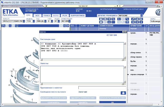Viewport: 164px width, 107px height.
Task: Click the ETKA Parts Information logo
Action: click(10, 13)
